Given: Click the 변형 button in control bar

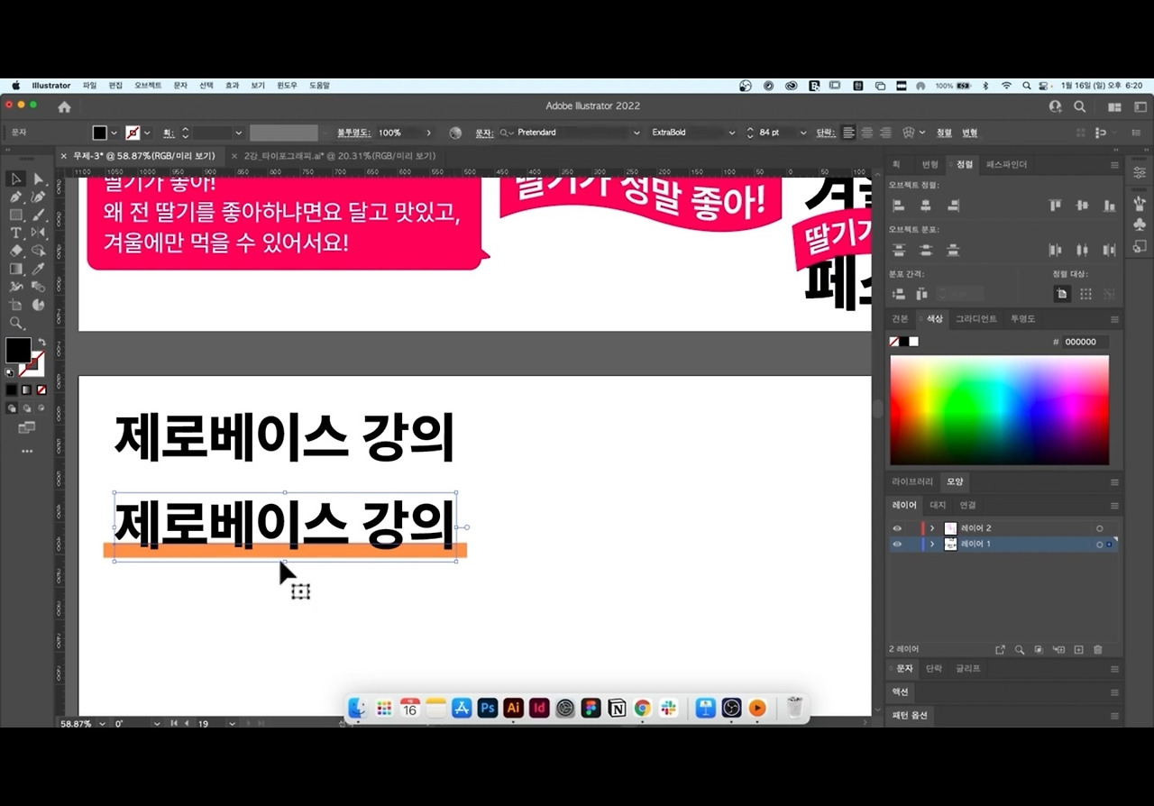Looking at the screenshot, I should 969,133.
